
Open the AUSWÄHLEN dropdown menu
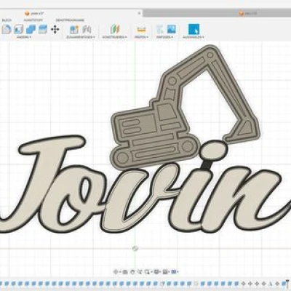194,37
